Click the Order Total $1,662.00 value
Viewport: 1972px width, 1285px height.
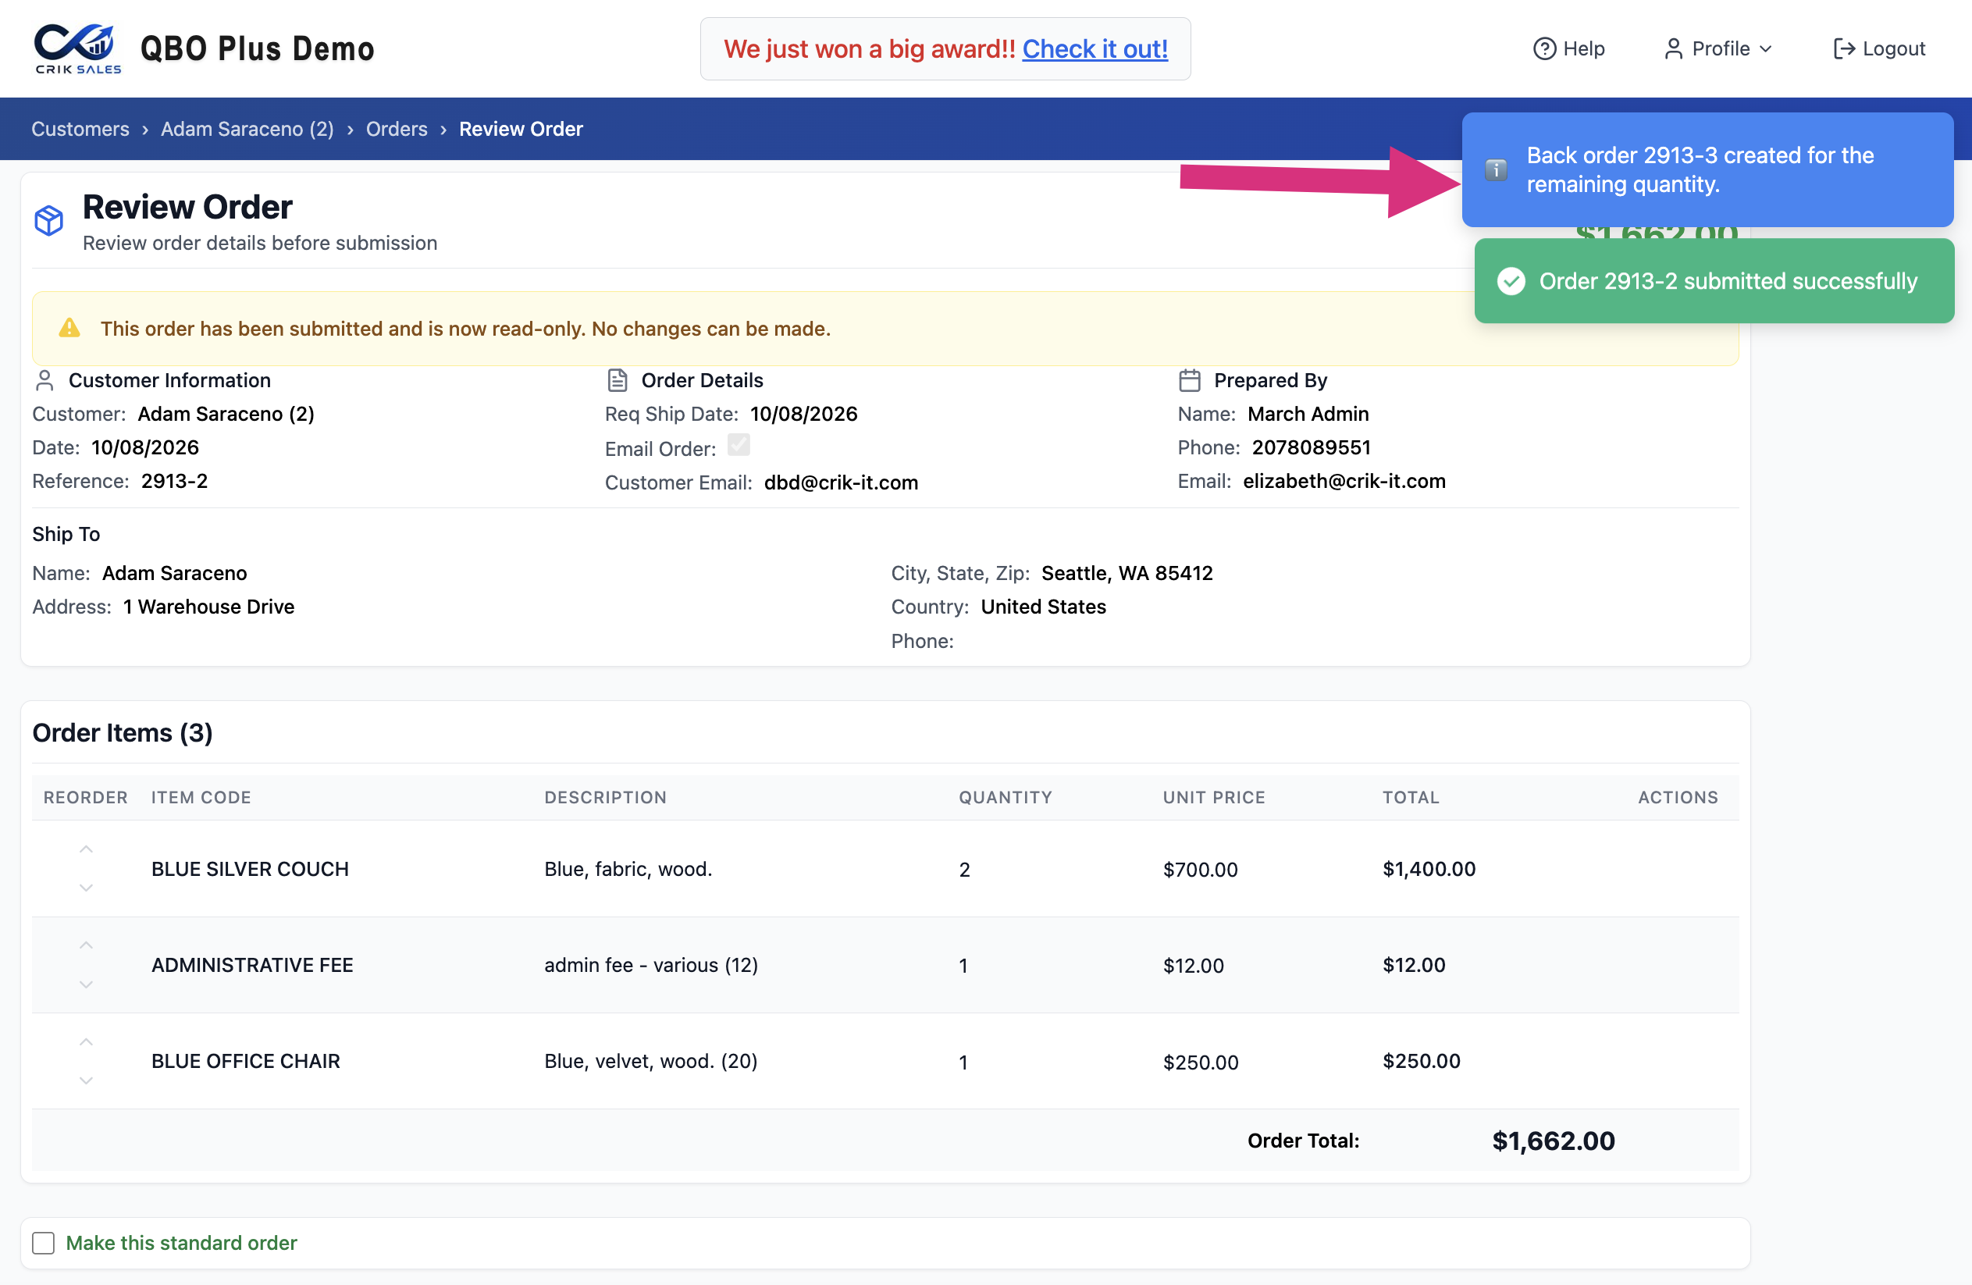[1553, 1141]
